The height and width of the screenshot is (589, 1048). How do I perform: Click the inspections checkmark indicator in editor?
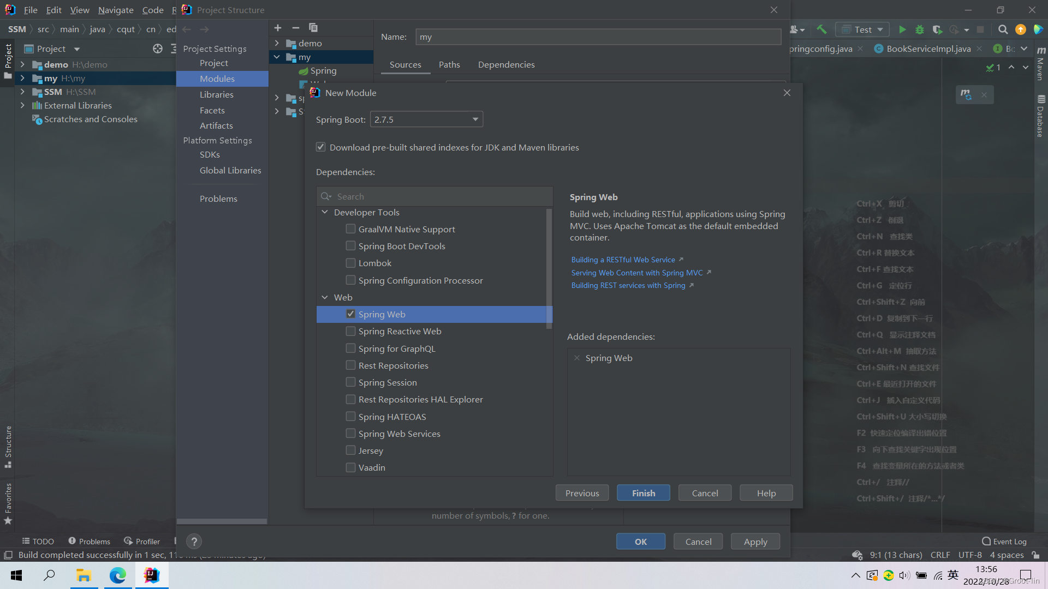[x=993, y=67]
